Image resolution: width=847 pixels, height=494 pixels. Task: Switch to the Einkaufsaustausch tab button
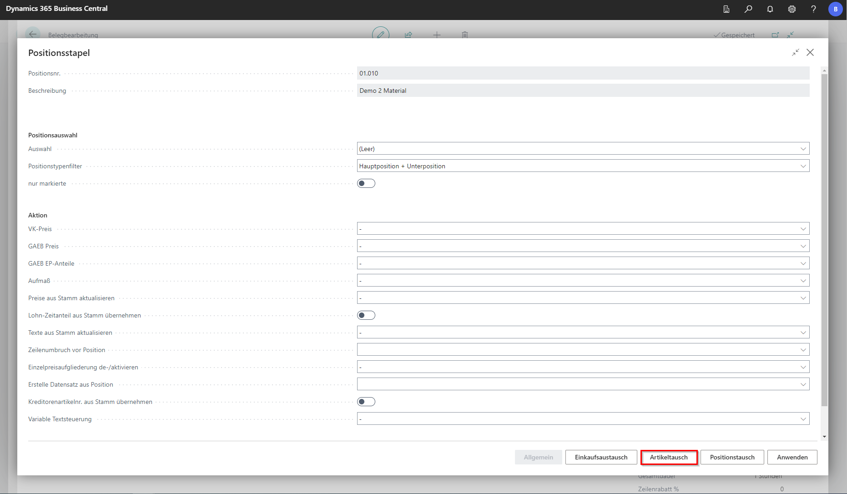[x=601, y=457]
